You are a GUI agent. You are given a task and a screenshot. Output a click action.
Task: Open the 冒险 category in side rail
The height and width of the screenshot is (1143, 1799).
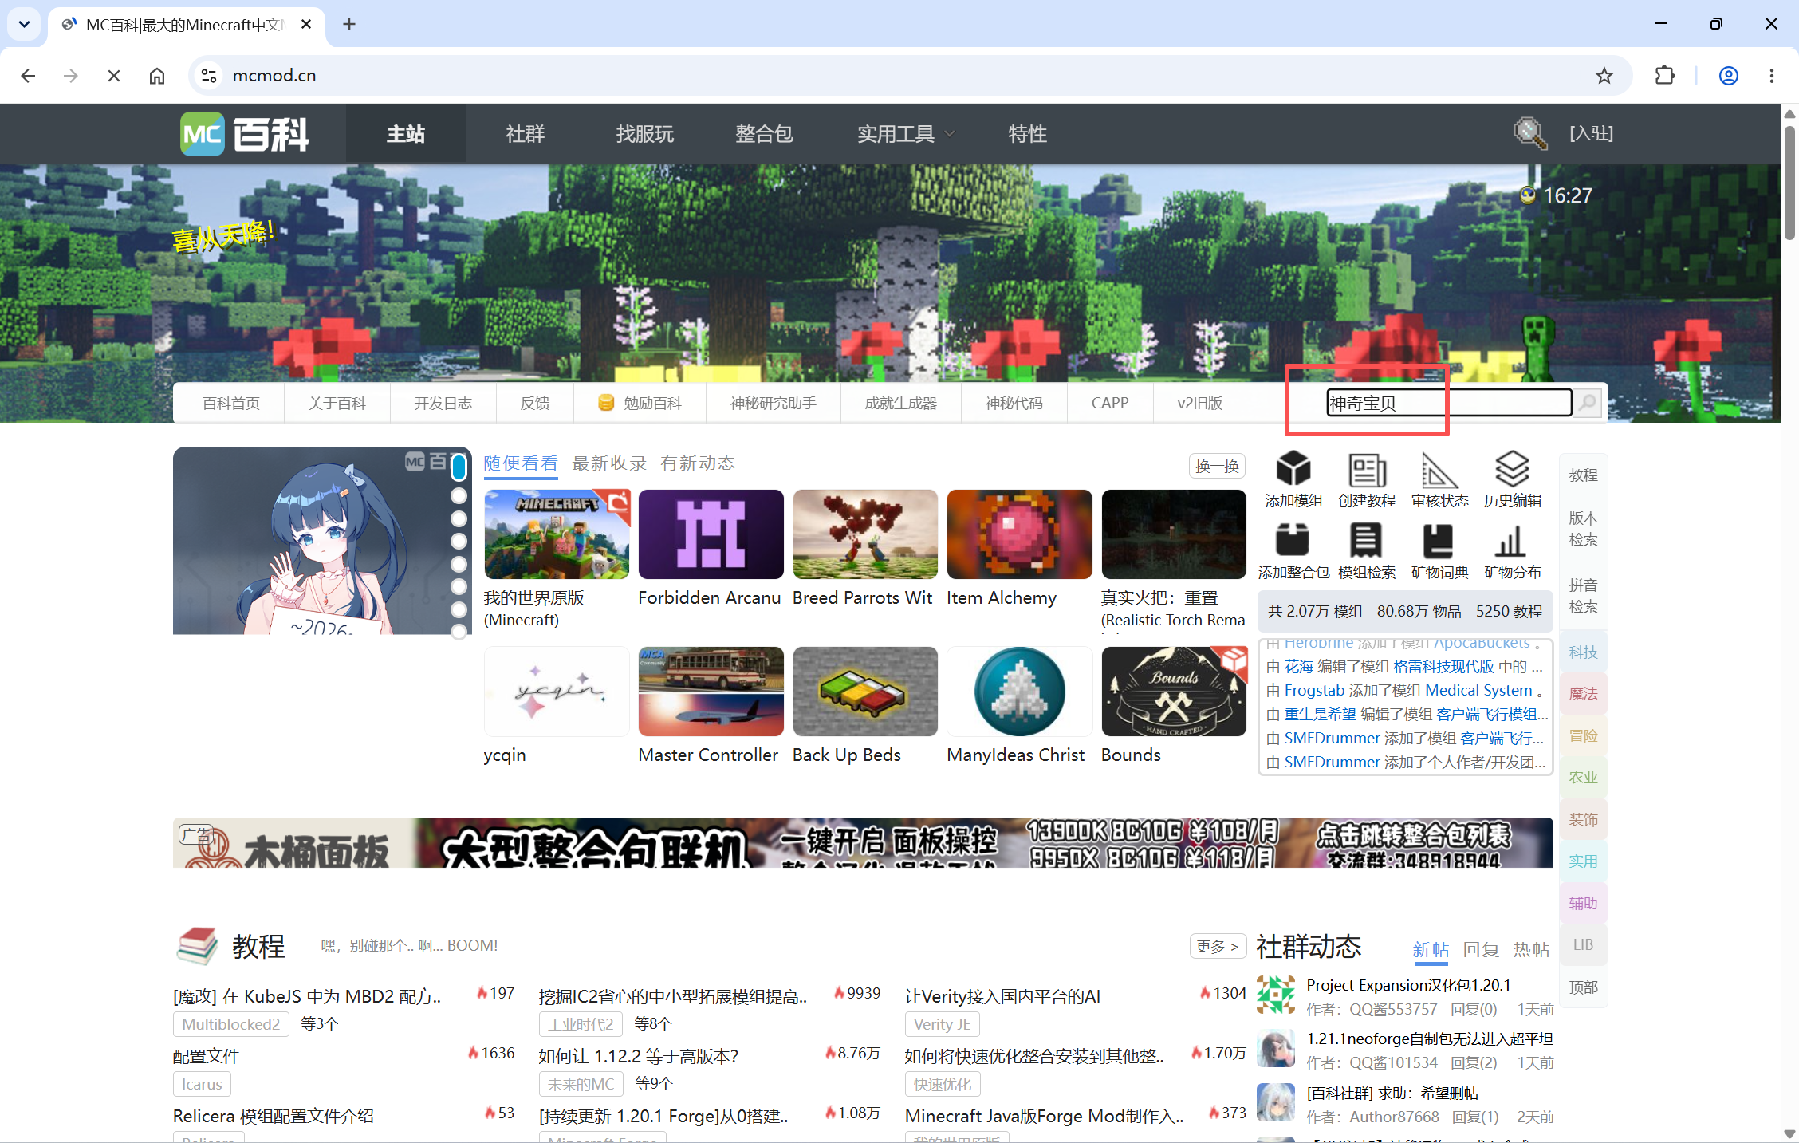(x=1583, y=735)
